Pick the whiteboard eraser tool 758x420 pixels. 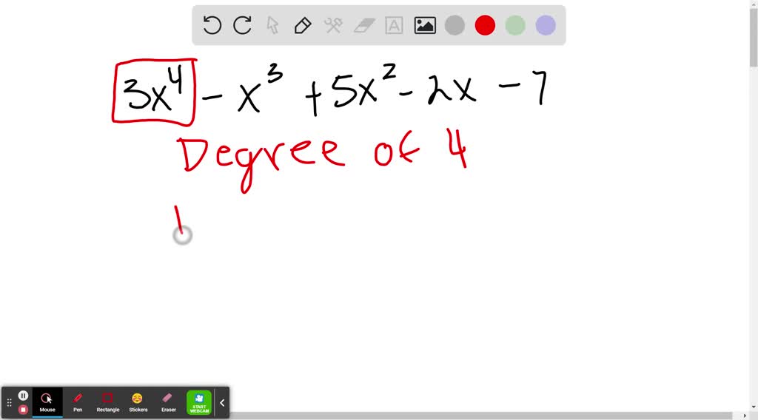coord(364,25)
